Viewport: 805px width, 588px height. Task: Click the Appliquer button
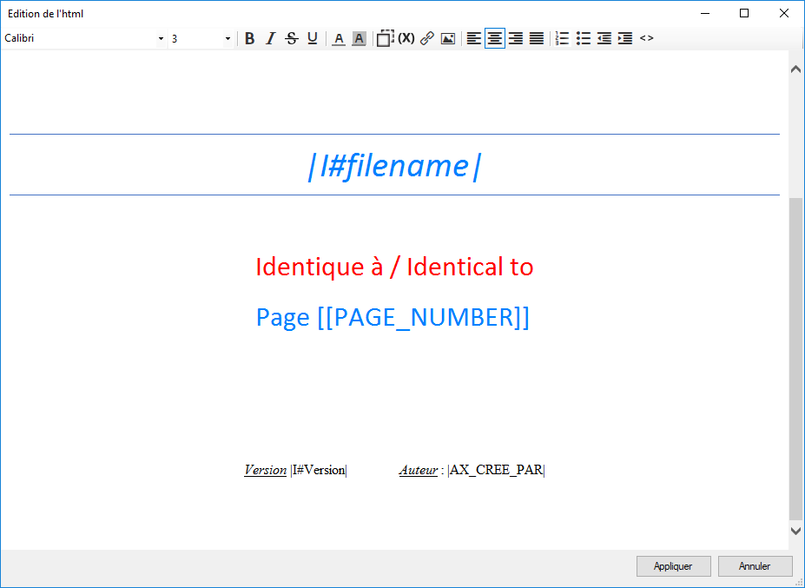point(673,566)
